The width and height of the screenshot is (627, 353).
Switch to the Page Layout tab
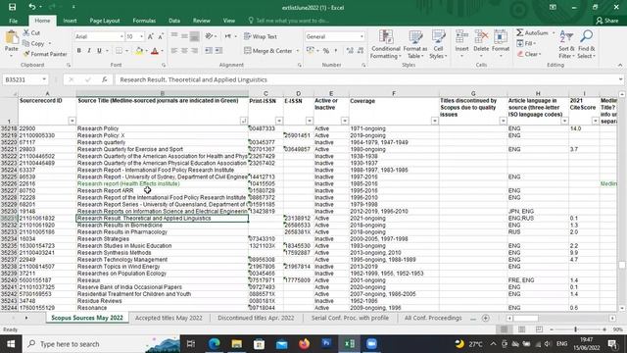[105, 21]
